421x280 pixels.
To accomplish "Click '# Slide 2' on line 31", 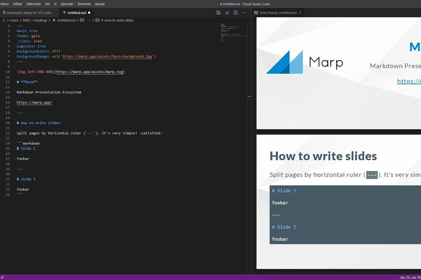I will [x=26, y=179].
